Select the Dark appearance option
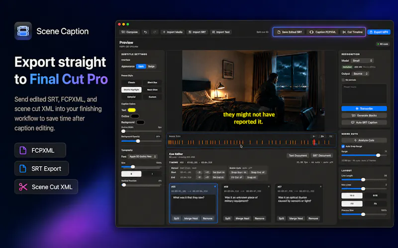The height and width of the screenshot is (248, 398). (x=141, y=66)
